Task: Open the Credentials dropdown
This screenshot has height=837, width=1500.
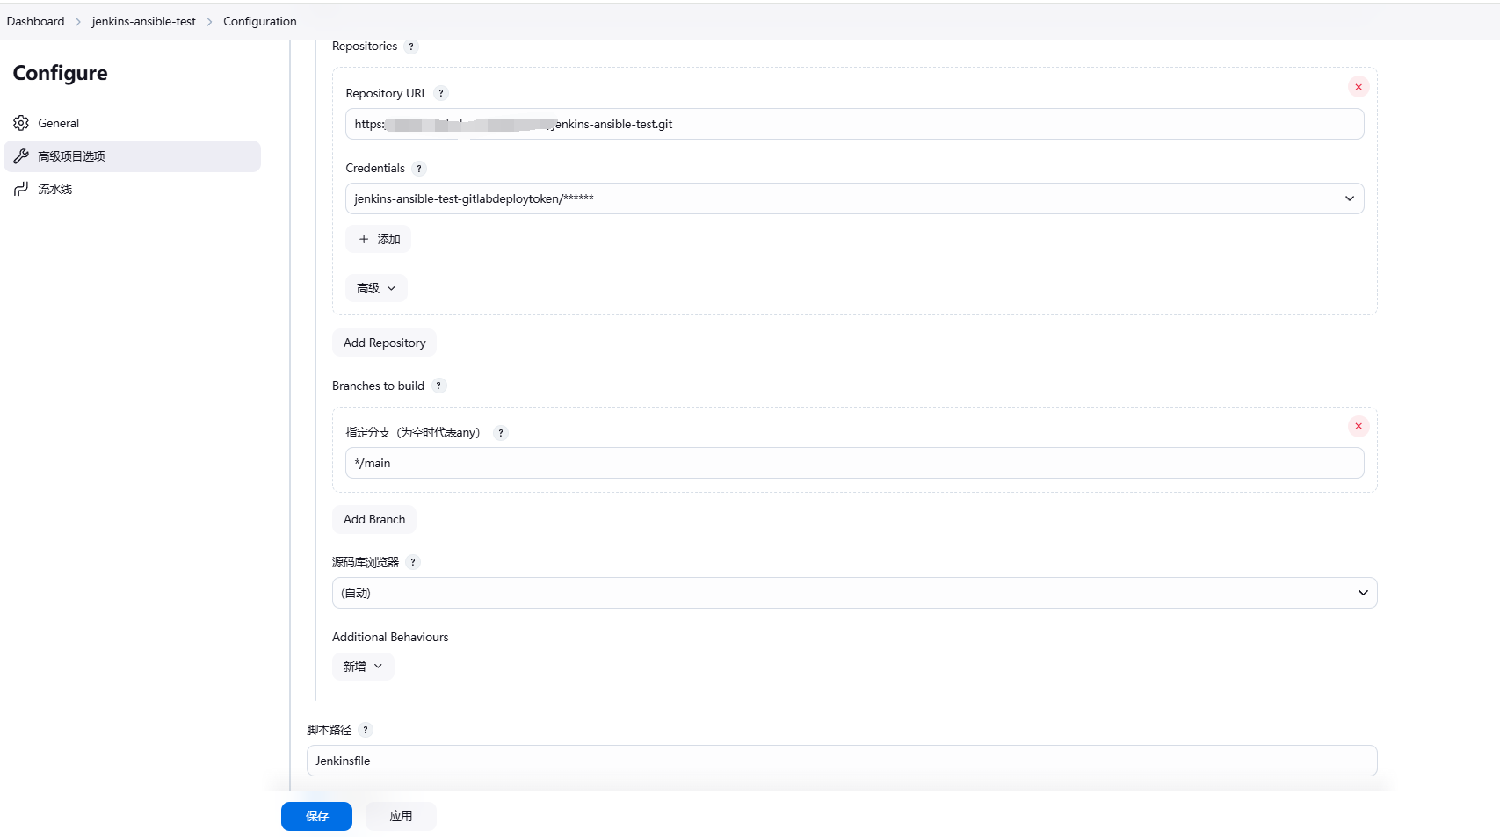Action: (x=1349, y=198)
